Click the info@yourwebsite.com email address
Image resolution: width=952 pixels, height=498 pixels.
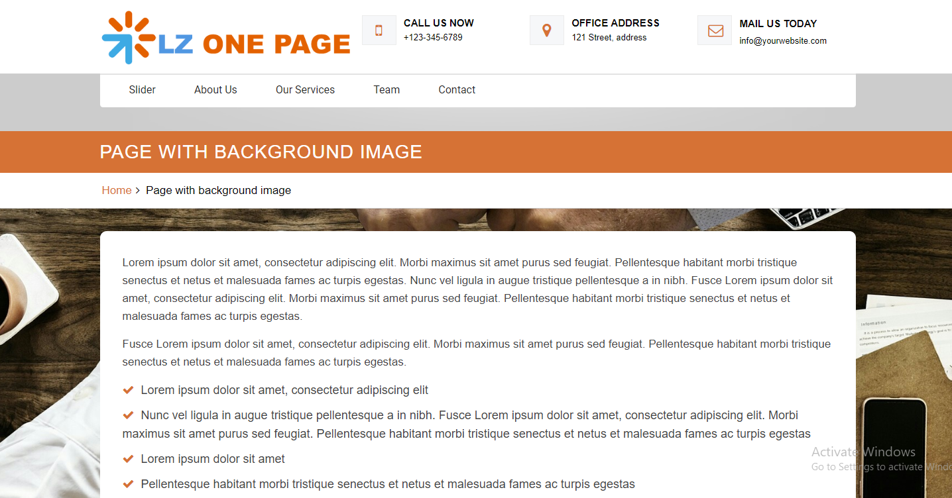783,41
